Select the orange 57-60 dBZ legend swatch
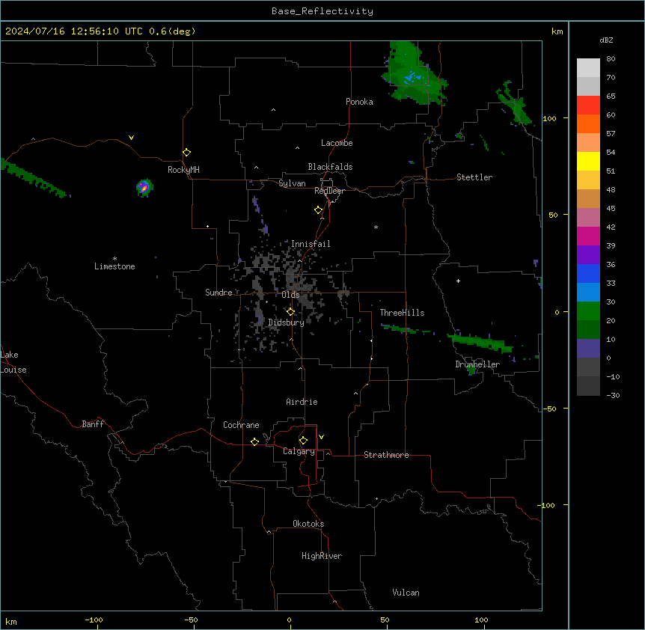This screenshot has height=630, width=645. pyautogui.click(x=588, y=123)
